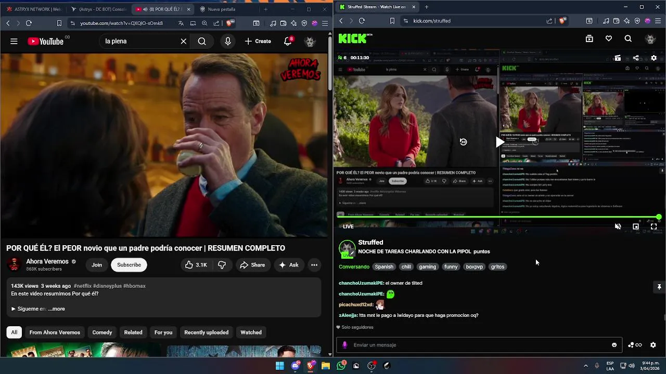The width and height of the screenshot is (666, 374).
Task: Open Discord from taskbar
Action: click(x=296, y=366)
